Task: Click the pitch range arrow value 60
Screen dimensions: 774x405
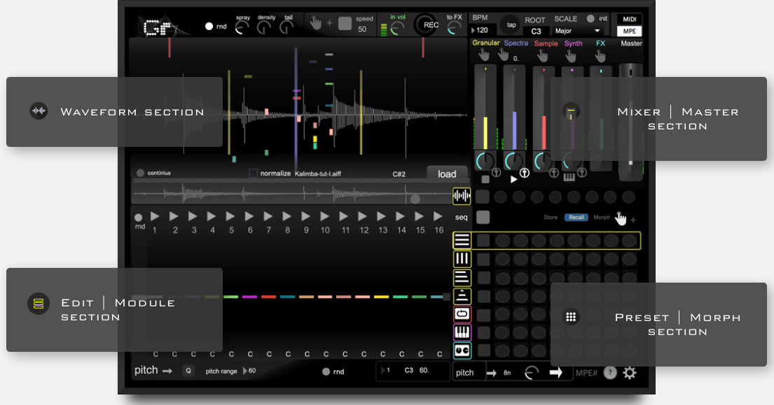Action: (249, 371)
